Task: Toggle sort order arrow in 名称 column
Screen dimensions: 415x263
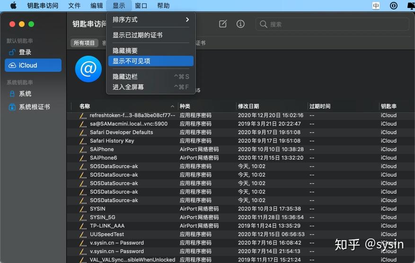Action: pyautogui.click(x=172, y=106)
